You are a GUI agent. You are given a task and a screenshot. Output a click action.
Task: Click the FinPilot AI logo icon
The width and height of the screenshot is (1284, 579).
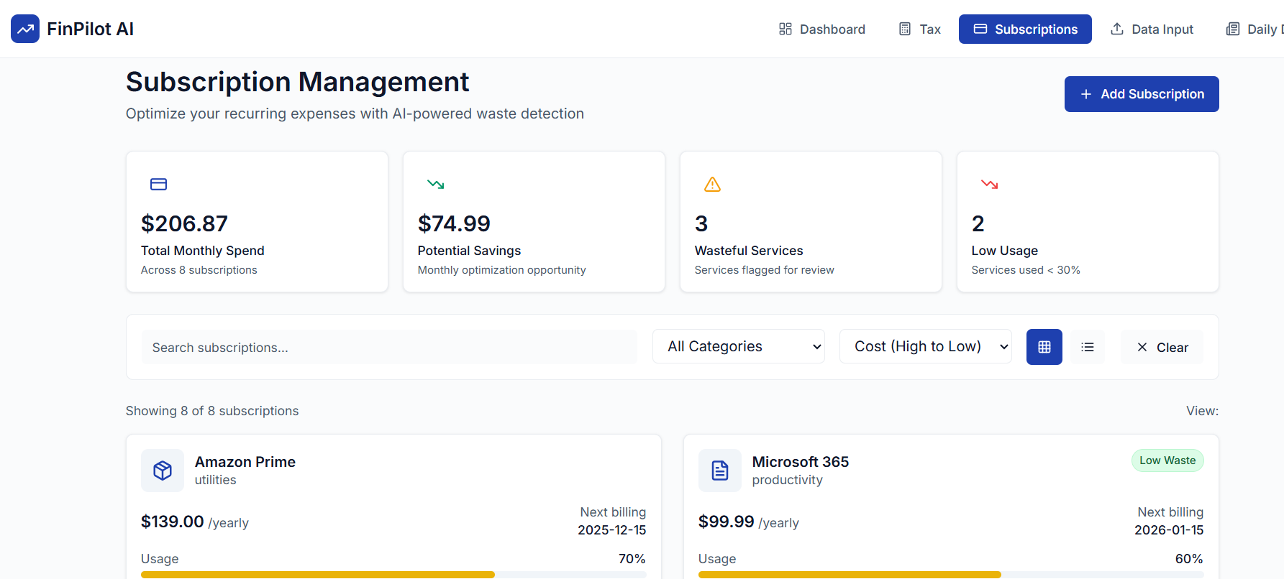(x=25, y=29)
